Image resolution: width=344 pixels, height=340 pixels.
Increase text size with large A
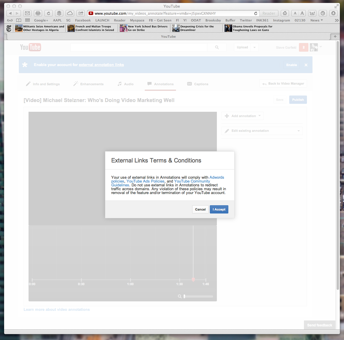[302, 13]
